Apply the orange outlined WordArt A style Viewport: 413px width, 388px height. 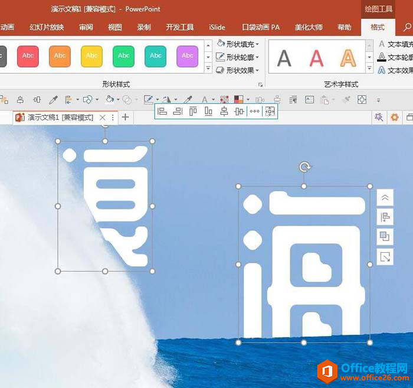click(348, 58)
